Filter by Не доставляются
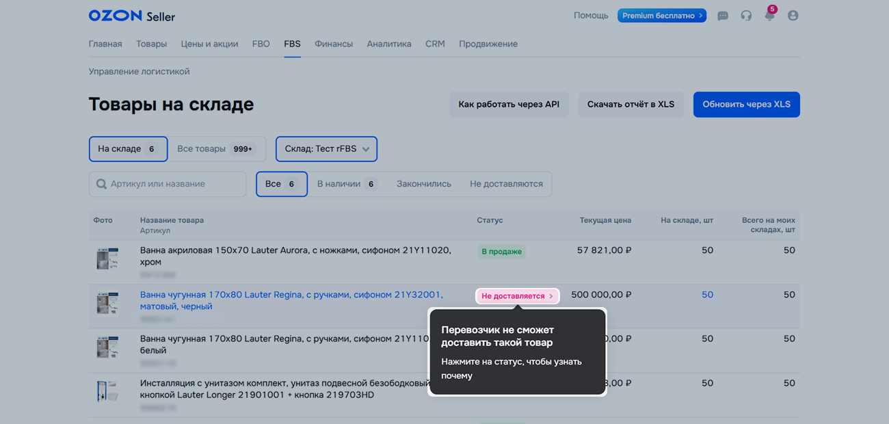 coord(506,184)
